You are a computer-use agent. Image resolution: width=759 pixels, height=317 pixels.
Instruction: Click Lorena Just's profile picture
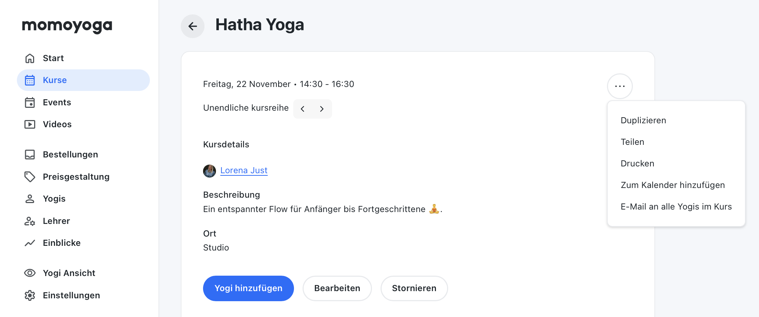[210, 171]
